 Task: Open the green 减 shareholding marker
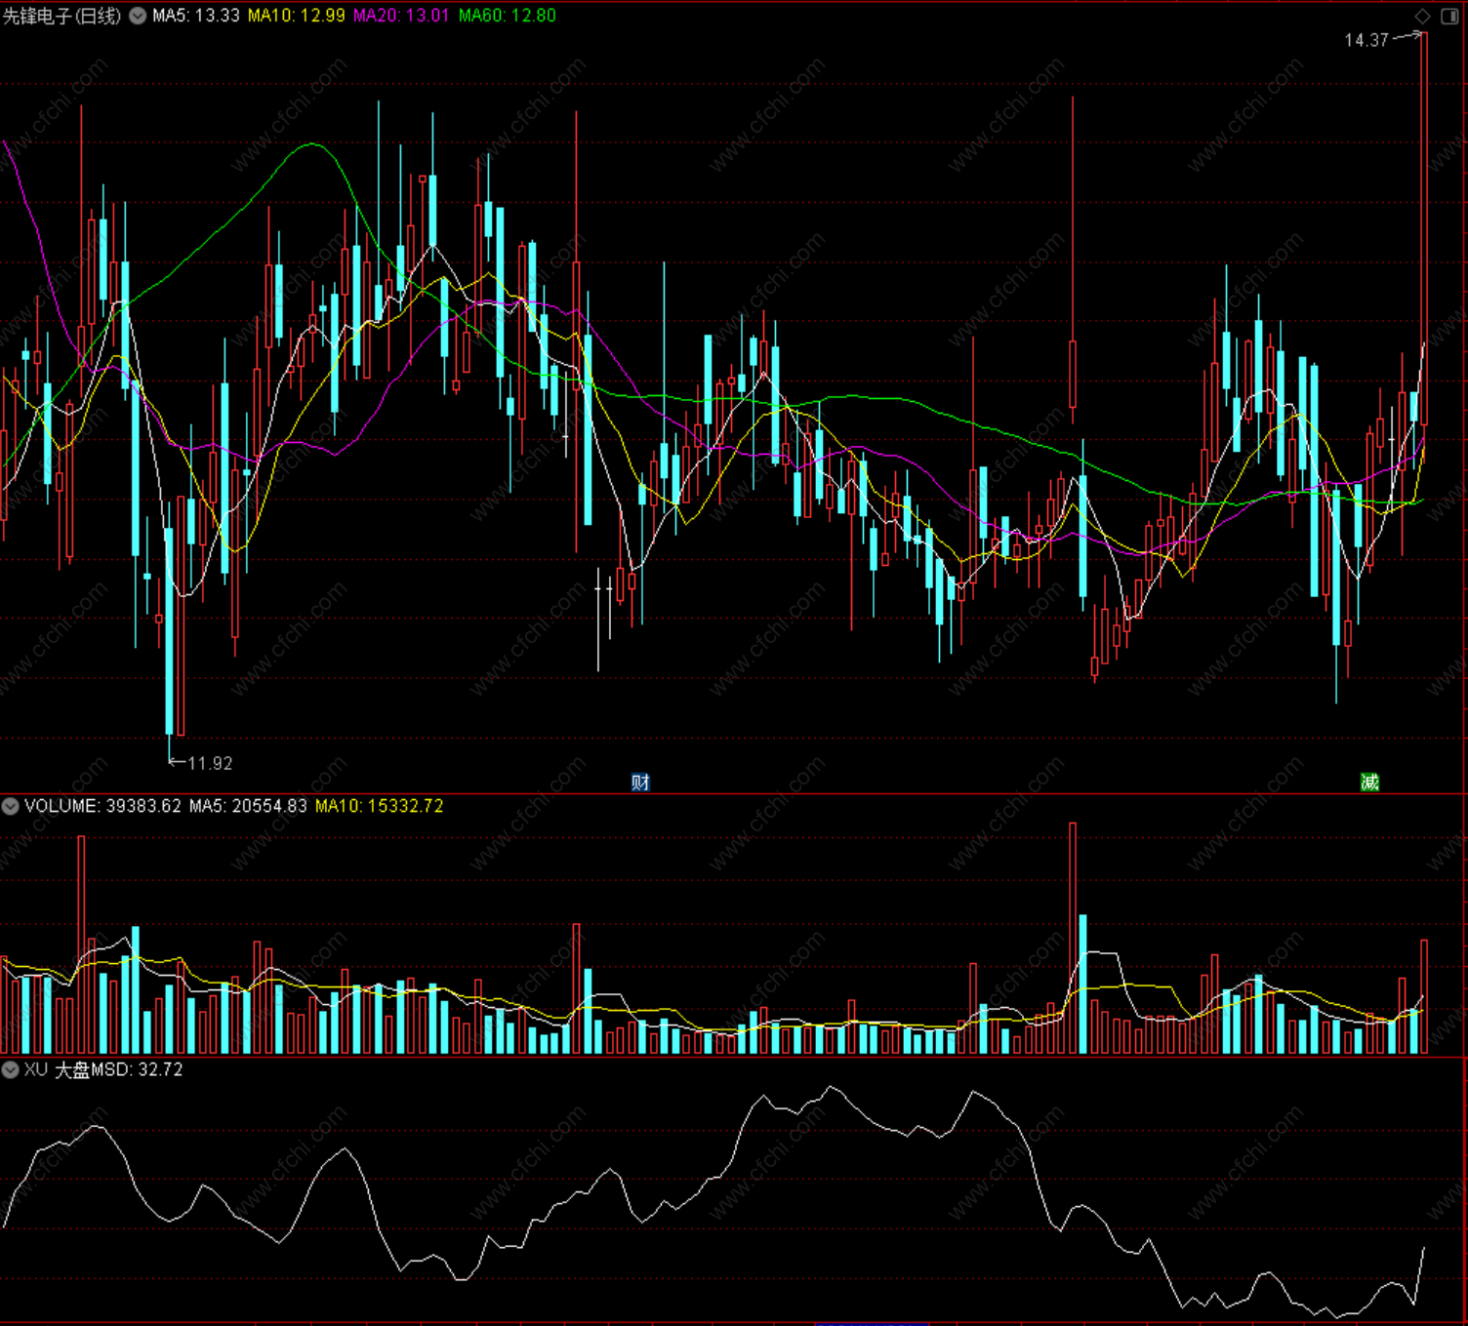[x=1370, y=782]
